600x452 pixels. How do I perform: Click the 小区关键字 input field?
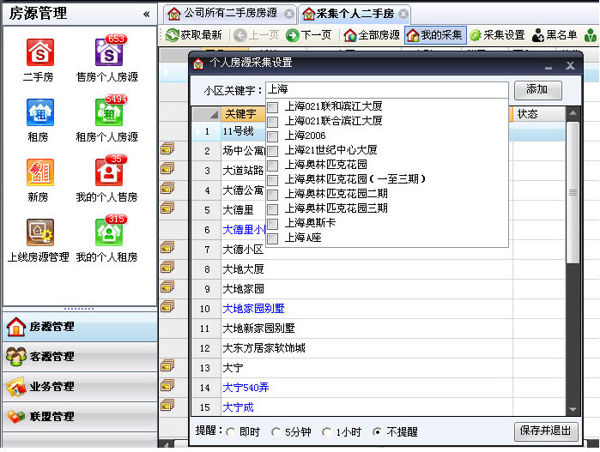[x=387, y=90]
